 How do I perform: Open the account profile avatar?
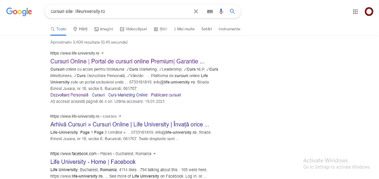coord(369,12)
